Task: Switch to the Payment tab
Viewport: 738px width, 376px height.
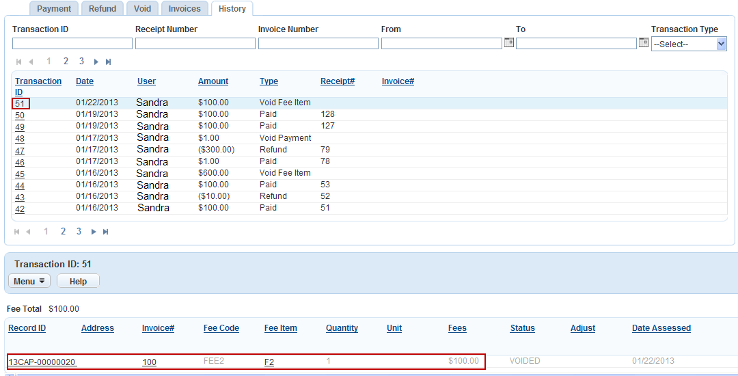Action: [54, 8]
